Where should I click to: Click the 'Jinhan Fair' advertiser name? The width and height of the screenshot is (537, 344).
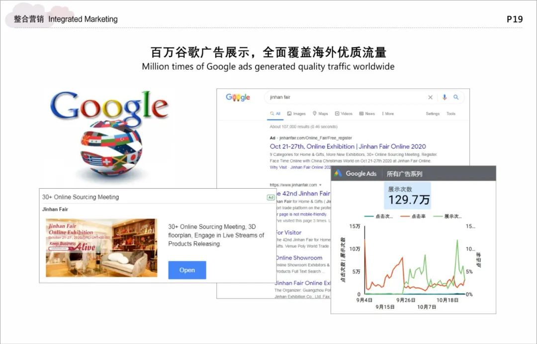[55, 209]
